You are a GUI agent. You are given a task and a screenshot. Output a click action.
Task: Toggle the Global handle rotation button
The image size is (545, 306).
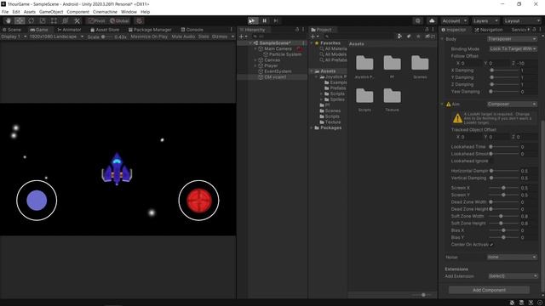(x=119, y=20)
